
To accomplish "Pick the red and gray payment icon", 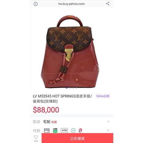I will (x=80, y=130).
